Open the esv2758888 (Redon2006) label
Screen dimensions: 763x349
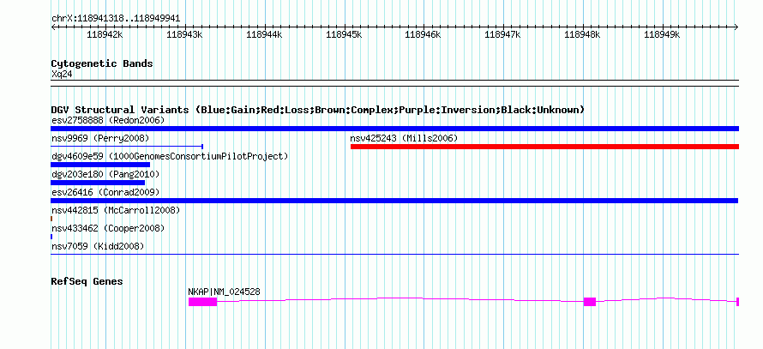click(108, 120)
